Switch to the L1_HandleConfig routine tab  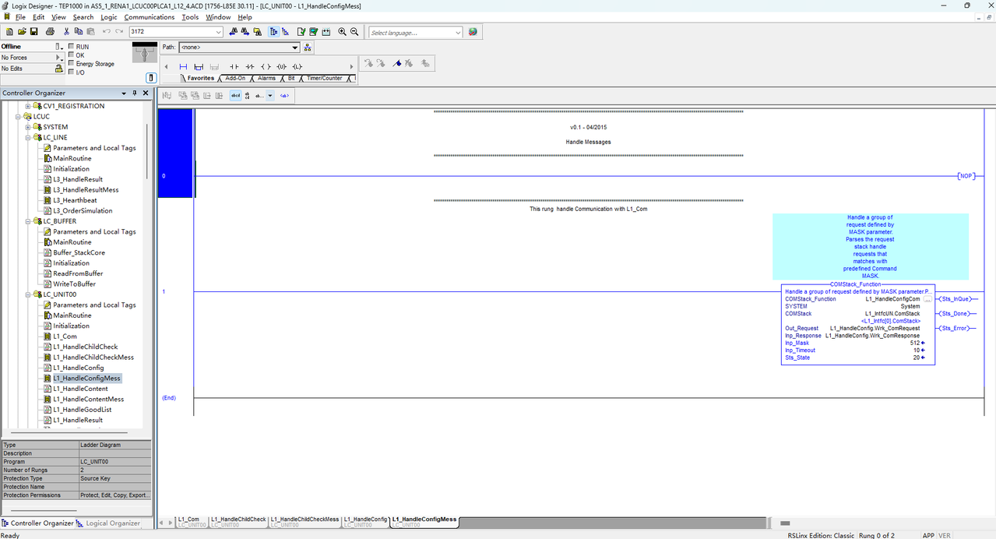[x=365, y=521]
